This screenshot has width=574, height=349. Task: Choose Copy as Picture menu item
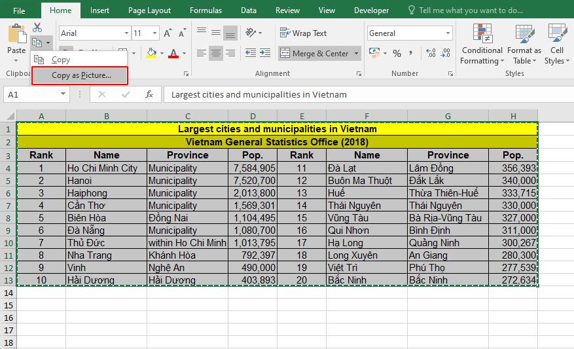(80, 75)
